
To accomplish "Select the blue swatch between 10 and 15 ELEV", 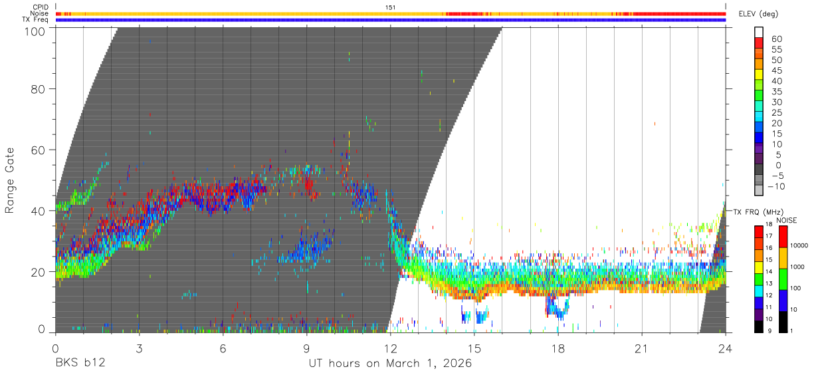I will pyautogui.click(x=759, y=139).
